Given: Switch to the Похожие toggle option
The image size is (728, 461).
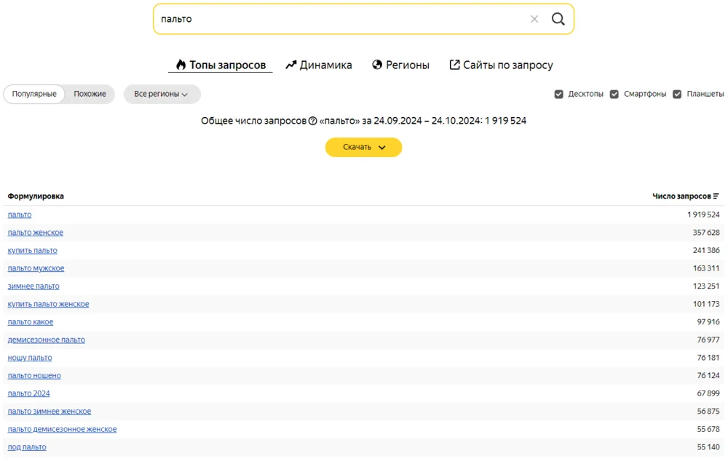Looking at the screenshot, I should [90, 95].
